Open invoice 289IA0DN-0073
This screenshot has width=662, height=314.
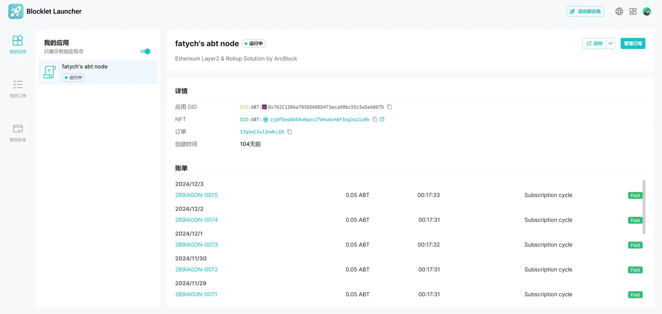(x=197, y=244)
